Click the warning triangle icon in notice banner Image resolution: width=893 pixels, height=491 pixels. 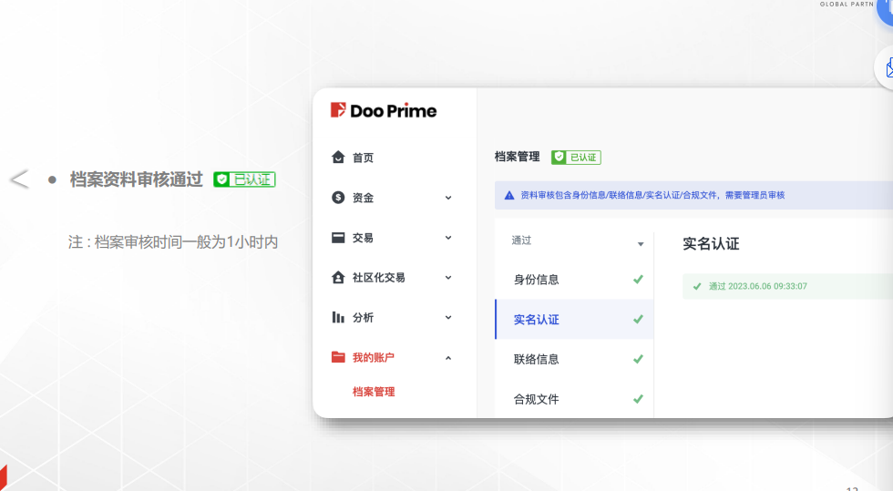point(509,195)
